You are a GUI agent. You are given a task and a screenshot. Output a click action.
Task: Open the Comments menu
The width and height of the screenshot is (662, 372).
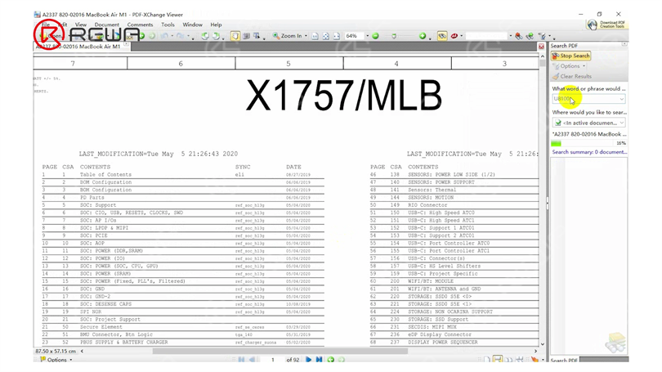140,25
